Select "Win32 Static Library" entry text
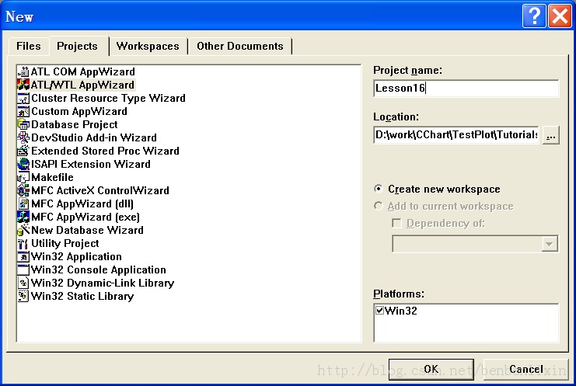 pyautogui.click(x=82, y=296)
